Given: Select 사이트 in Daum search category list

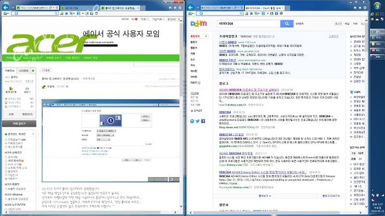Looking at the screenshot, I should pos(194,77).
